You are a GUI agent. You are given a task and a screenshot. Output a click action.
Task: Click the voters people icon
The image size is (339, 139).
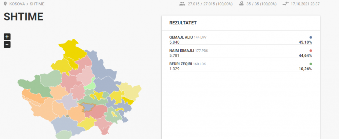coord(182,4)
